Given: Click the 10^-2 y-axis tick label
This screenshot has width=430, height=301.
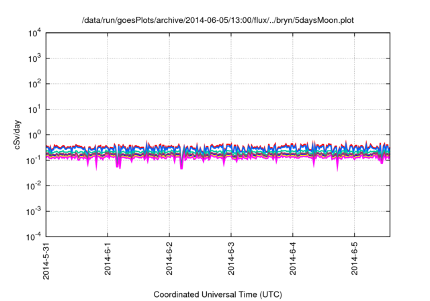Looking at the screenshot, I should click(x=34, y=186).
